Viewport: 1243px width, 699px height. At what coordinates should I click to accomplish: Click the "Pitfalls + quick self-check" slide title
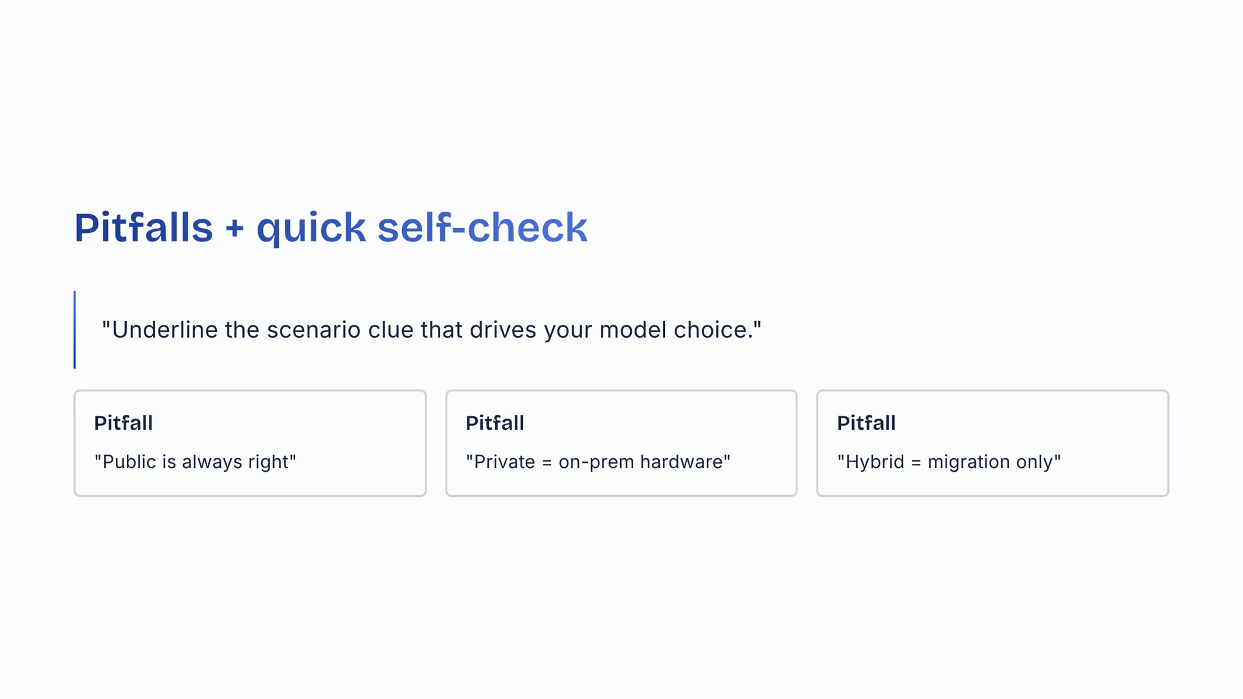[330, 228]
